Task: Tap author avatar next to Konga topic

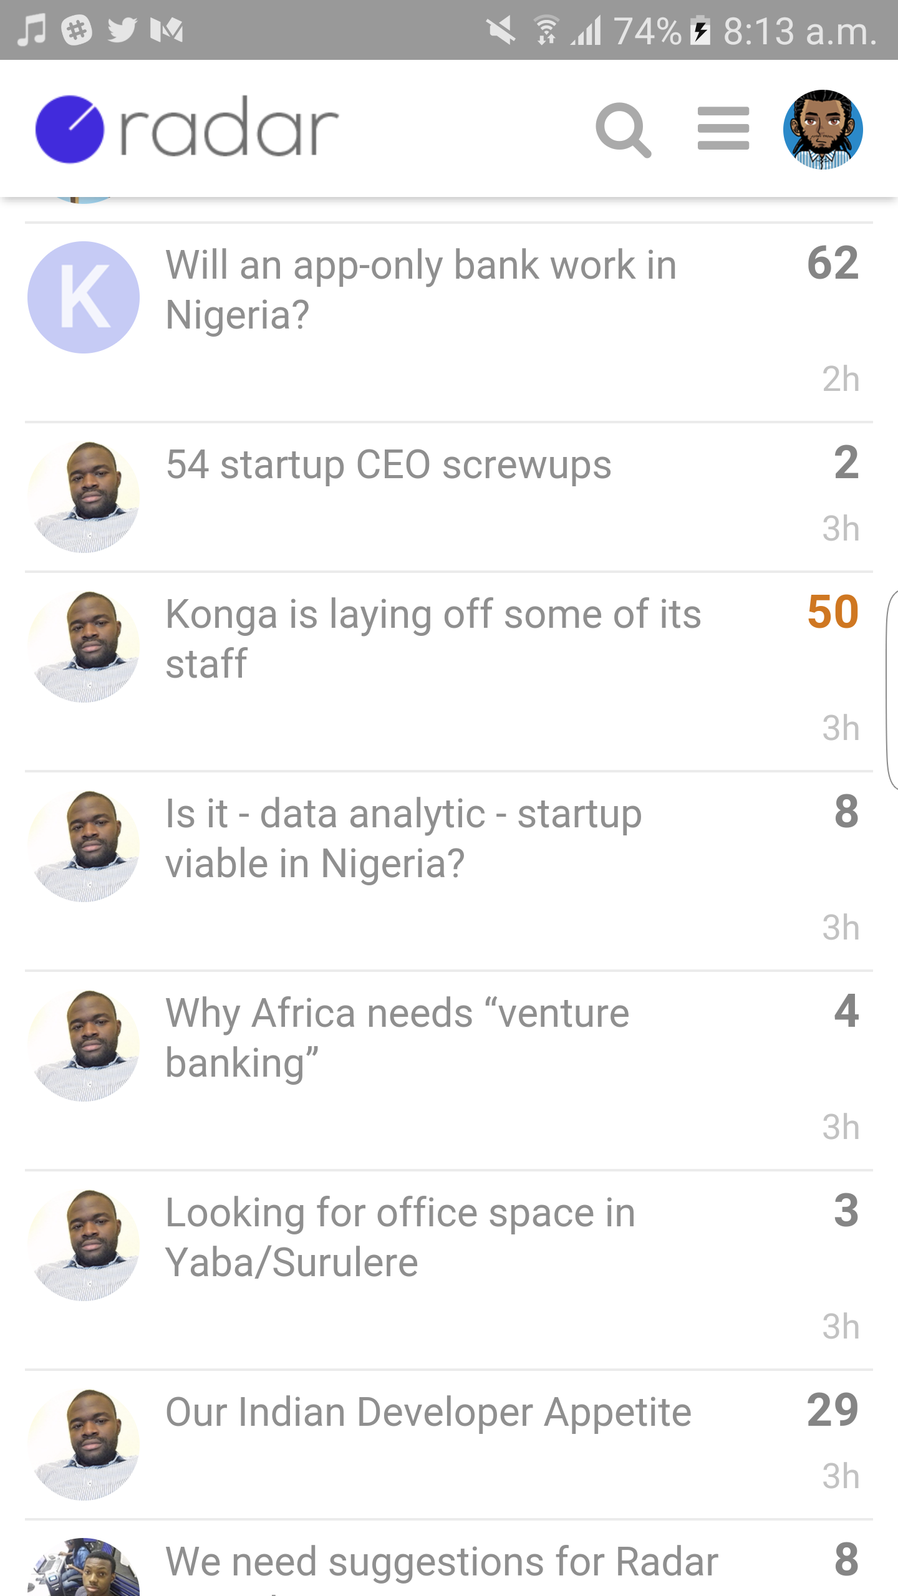Action: pyautogui.click(x=84, y=647)
